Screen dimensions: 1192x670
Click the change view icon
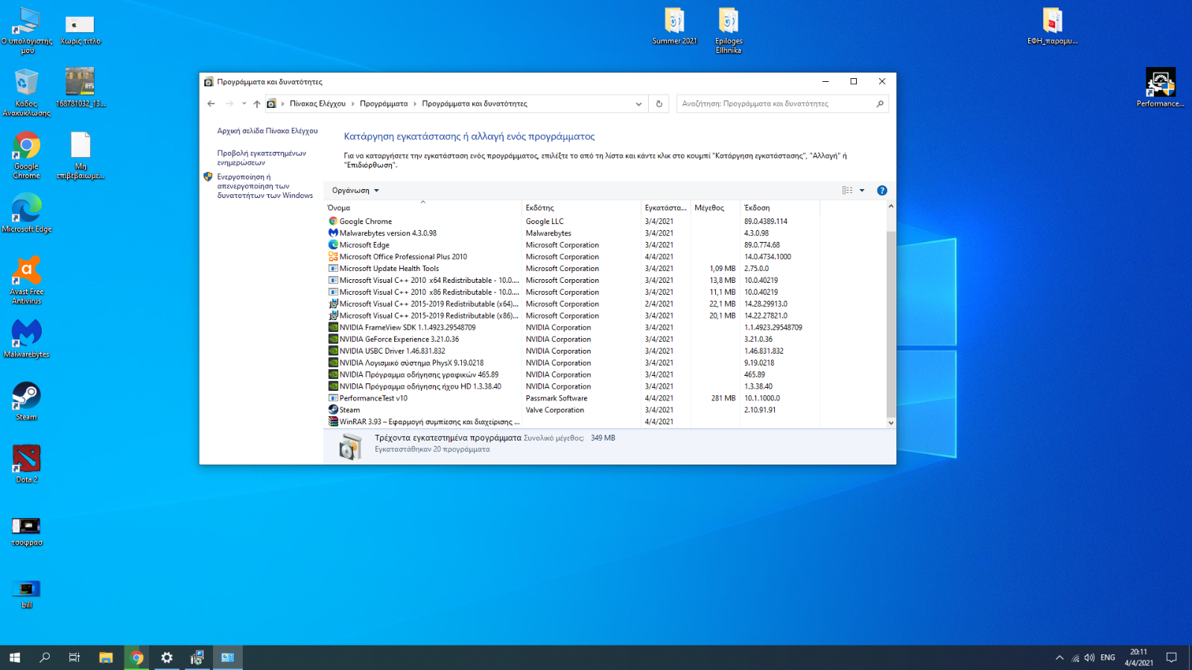[847, 191]
